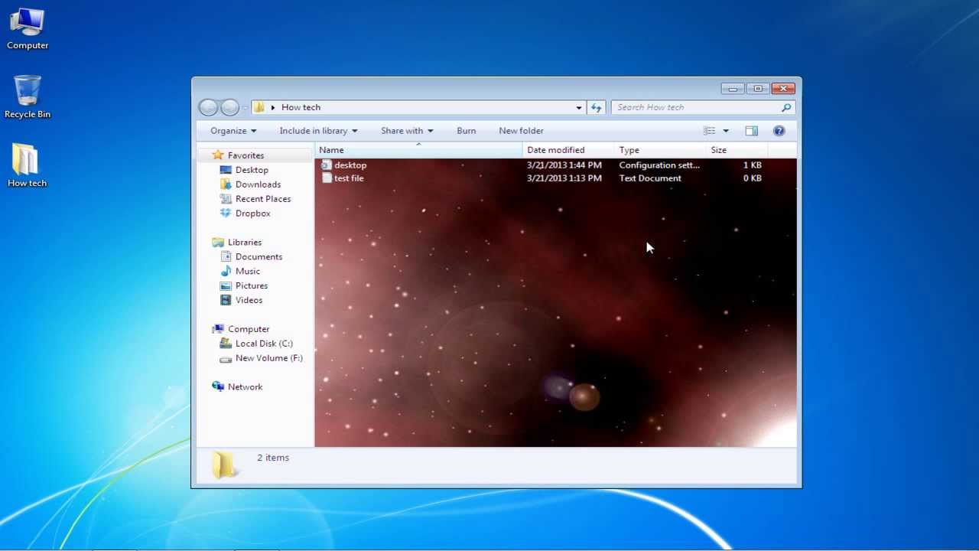Close the How tech window

pyautogui.click(x=783, y=89)
